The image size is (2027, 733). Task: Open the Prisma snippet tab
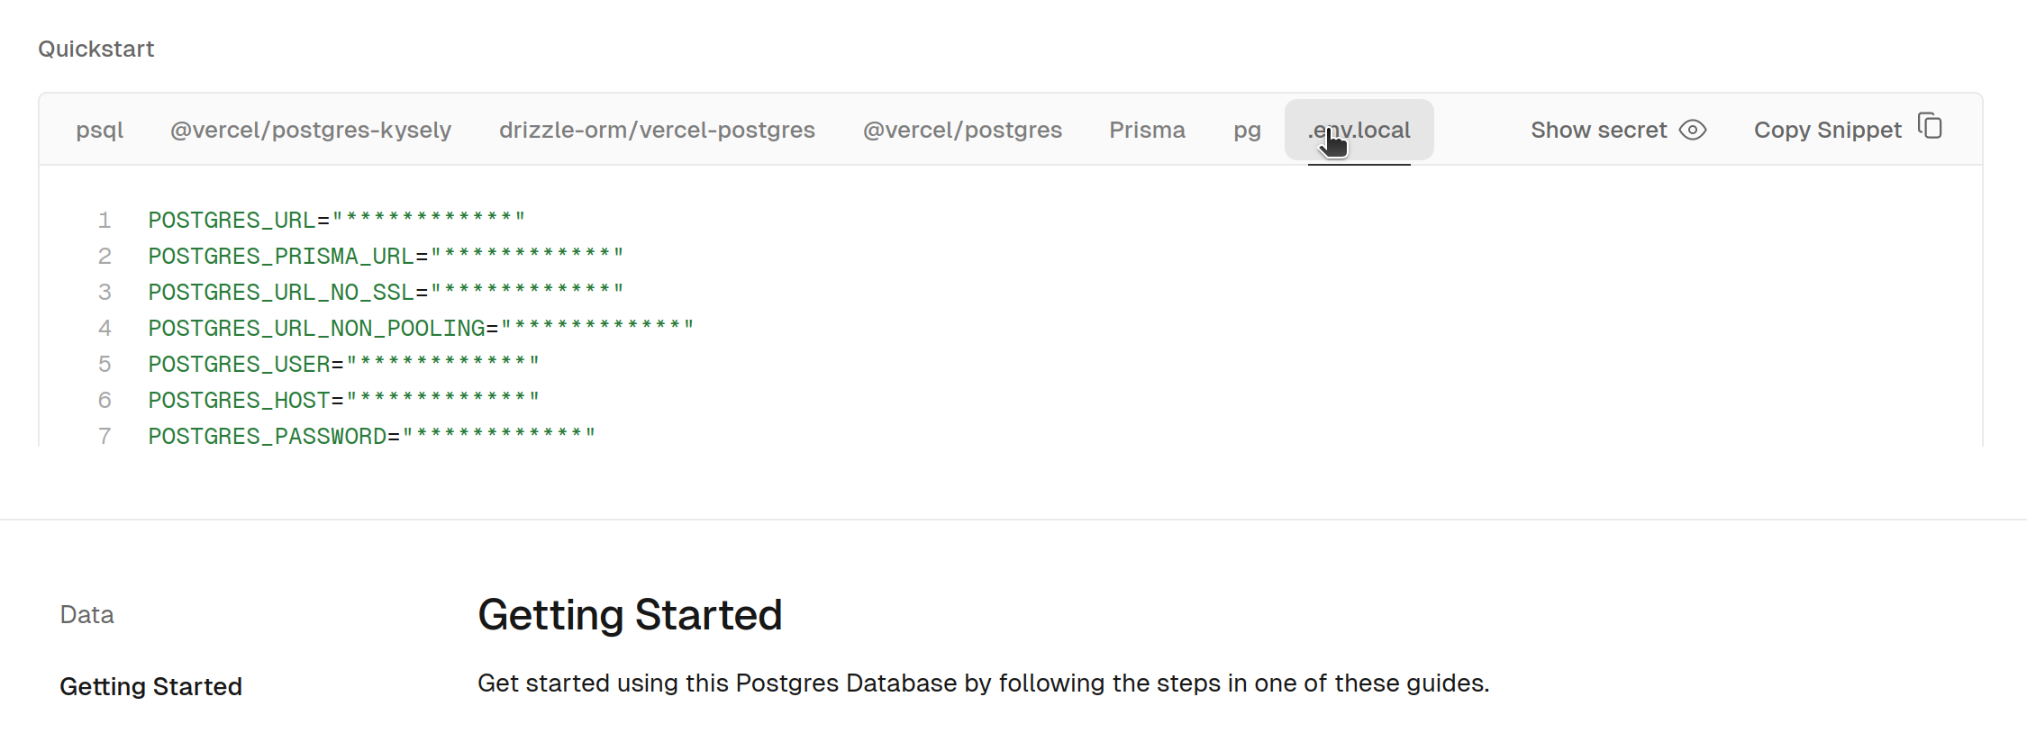(x=1147, y=130)
